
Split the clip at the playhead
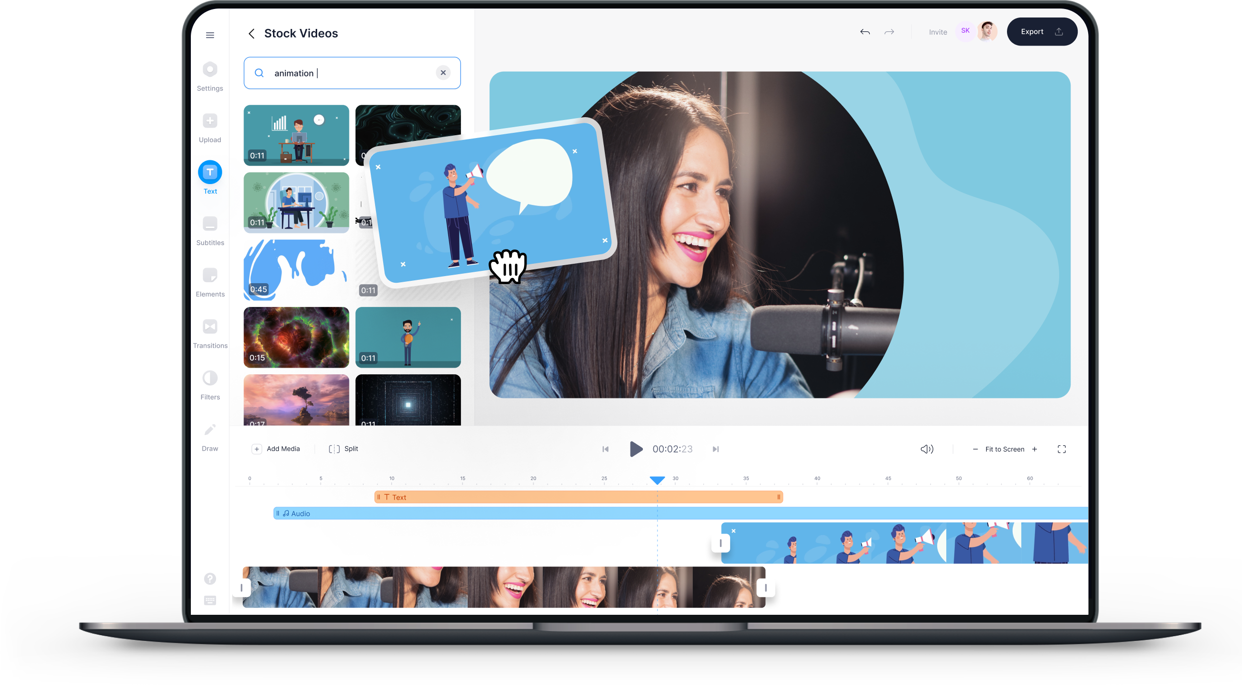(343, 448)
